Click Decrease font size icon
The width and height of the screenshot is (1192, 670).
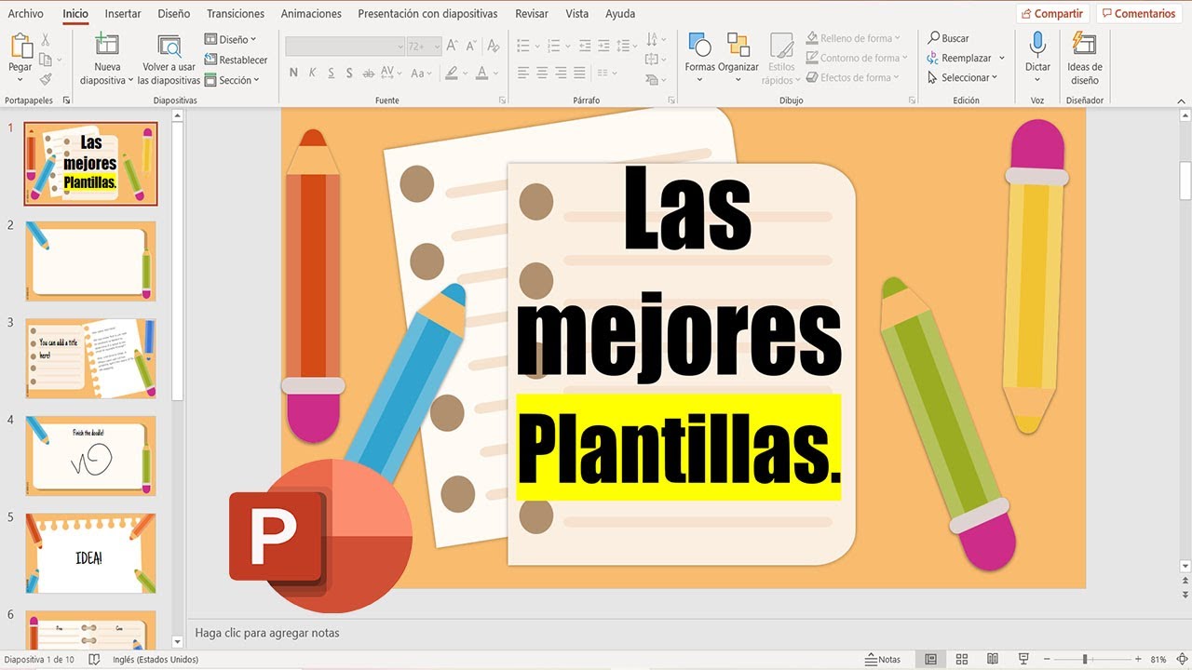[x=473, y=46]
